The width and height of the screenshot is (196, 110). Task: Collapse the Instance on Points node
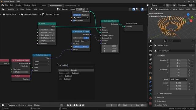point(103,21)
